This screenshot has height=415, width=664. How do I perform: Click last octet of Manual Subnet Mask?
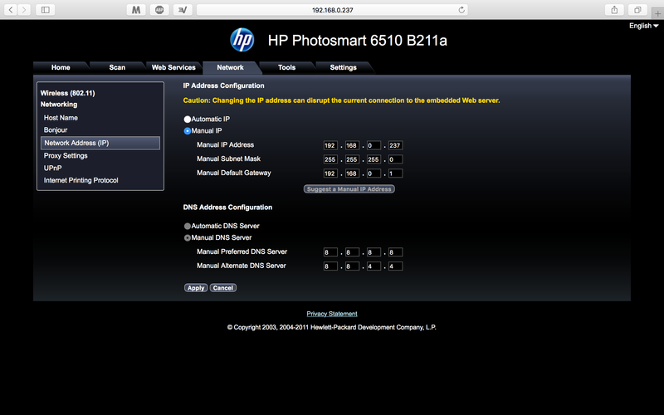pyautogui.click(x=395, y=159)
